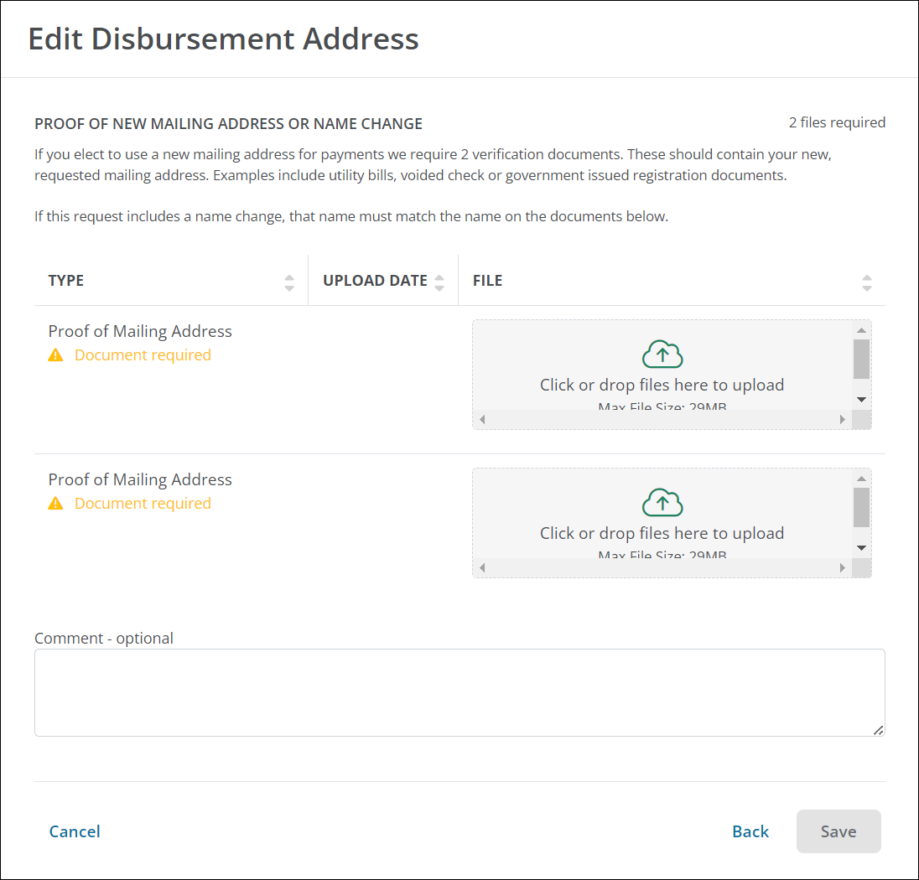Go Back to the previous step
919x880 pixels.
coord(750,831)
